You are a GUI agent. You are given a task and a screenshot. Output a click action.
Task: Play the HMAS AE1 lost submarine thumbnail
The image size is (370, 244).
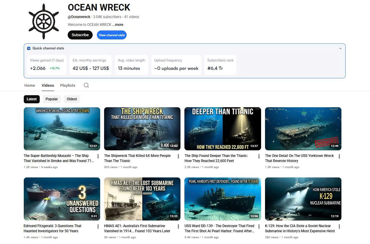tap(142, 199)
